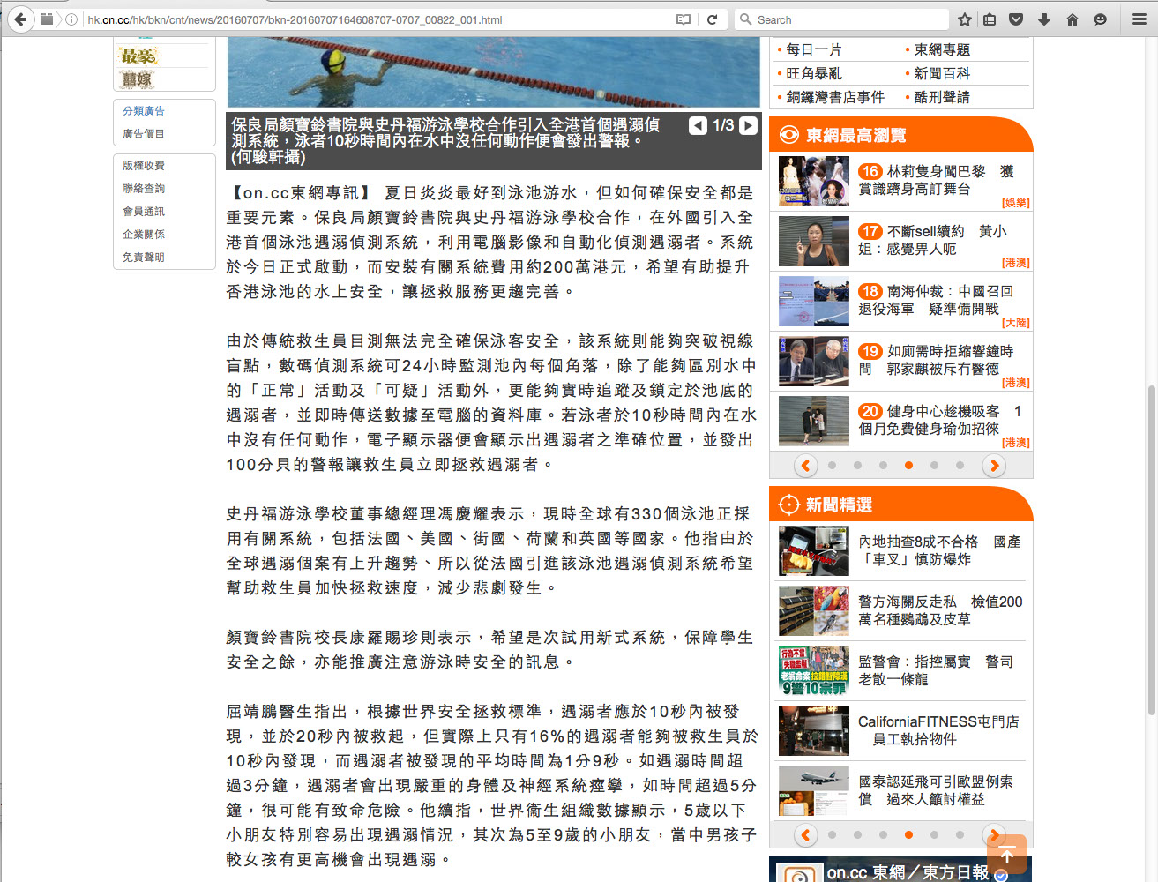Open 南海仲裁 article ranked 18
Image resolution: width=1158 pixels, height=882 pixels.
coord(936,300)
